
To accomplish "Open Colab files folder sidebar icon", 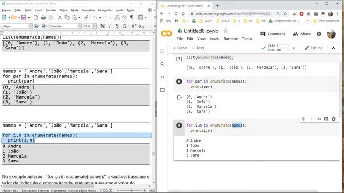I will 162,90.
